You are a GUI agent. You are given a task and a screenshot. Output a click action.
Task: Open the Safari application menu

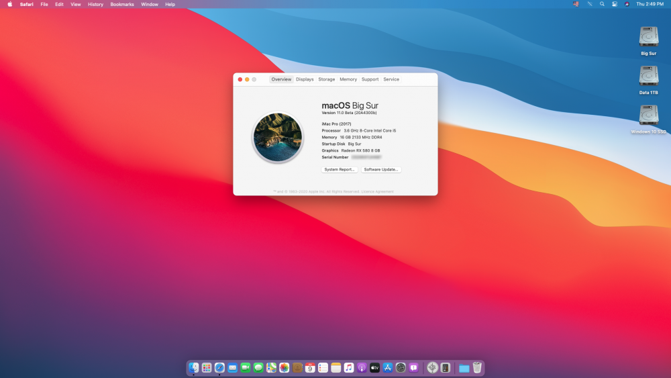coord(27,4)
